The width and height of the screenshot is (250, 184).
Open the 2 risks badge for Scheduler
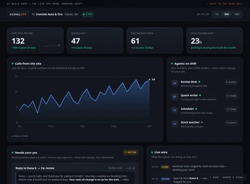(x=232, y=109)
